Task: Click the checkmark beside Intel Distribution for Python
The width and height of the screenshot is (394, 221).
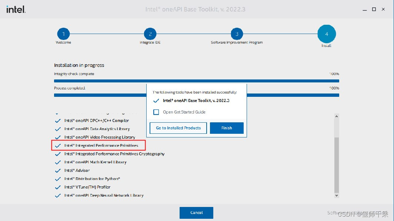Action: pos(58,178)
